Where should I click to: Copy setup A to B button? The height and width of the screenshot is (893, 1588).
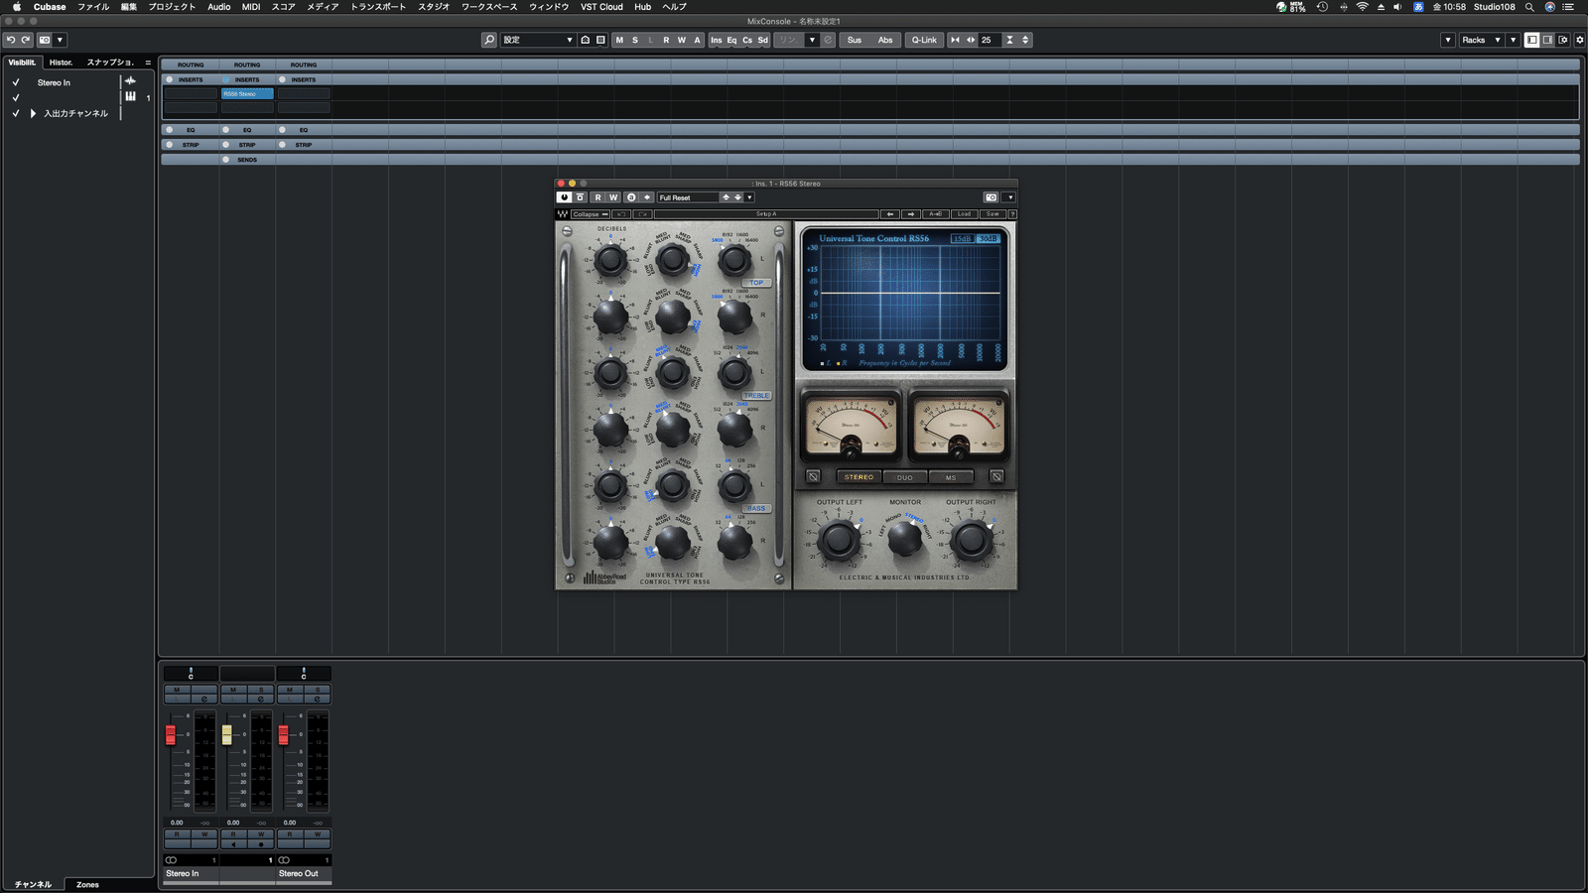click(x=935, y=214)
